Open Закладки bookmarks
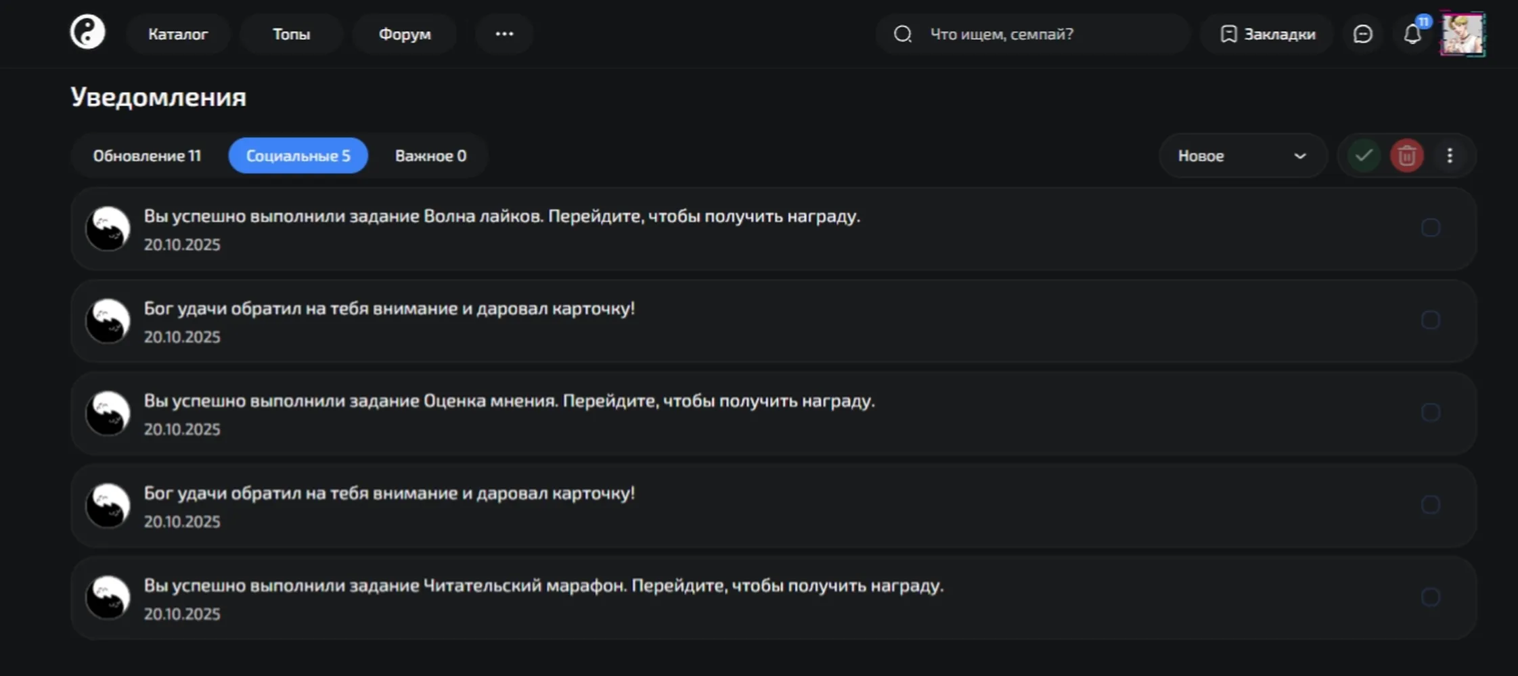 pos(1268,34)
